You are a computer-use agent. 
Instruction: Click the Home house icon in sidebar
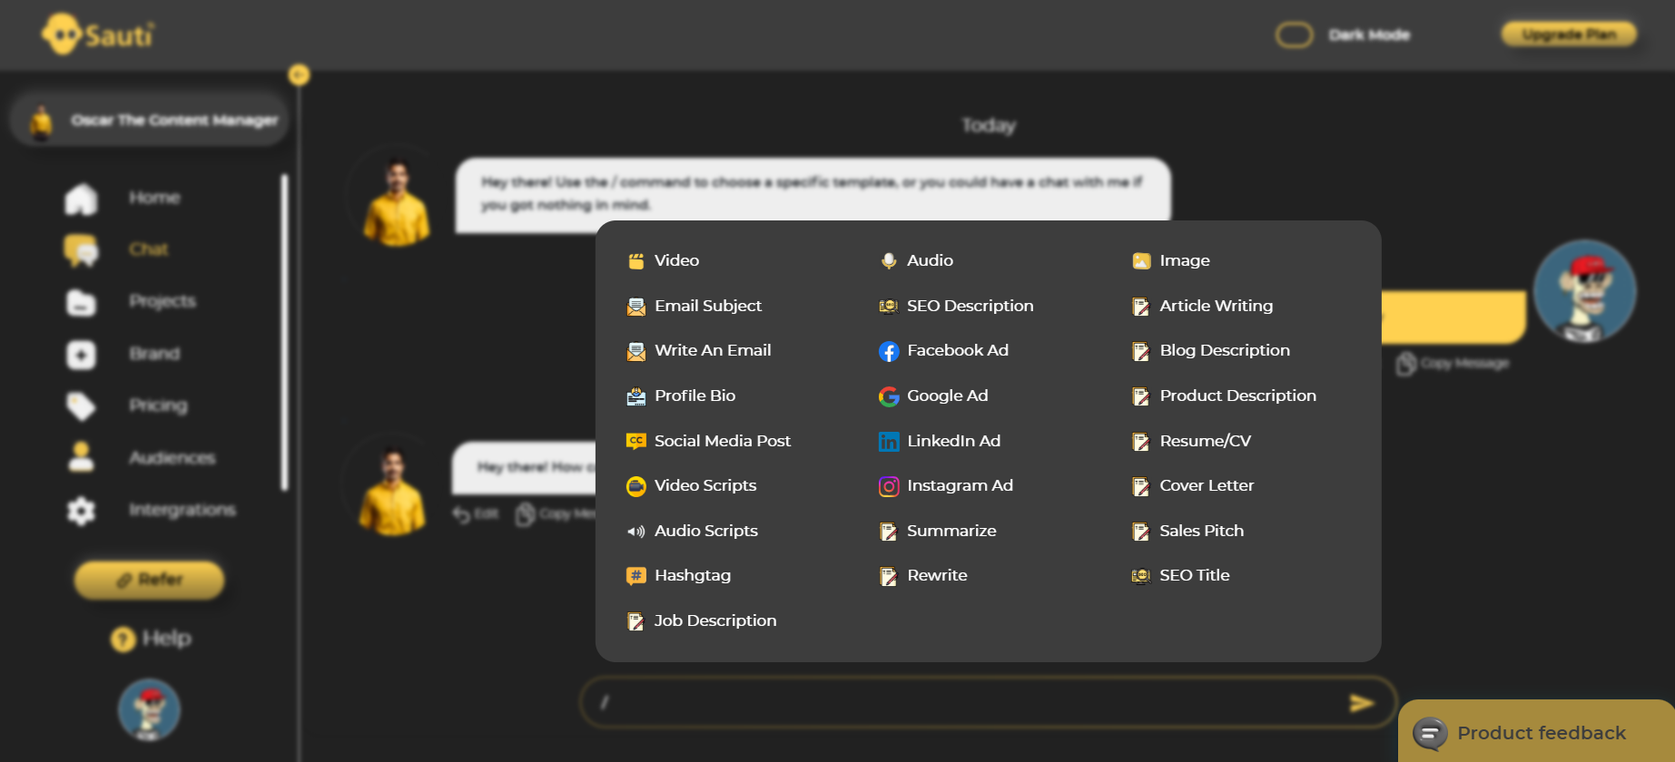[81, 199]
